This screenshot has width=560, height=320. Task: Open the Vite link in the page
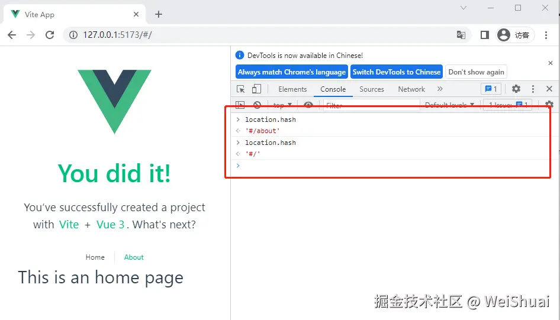pos(69,224)
